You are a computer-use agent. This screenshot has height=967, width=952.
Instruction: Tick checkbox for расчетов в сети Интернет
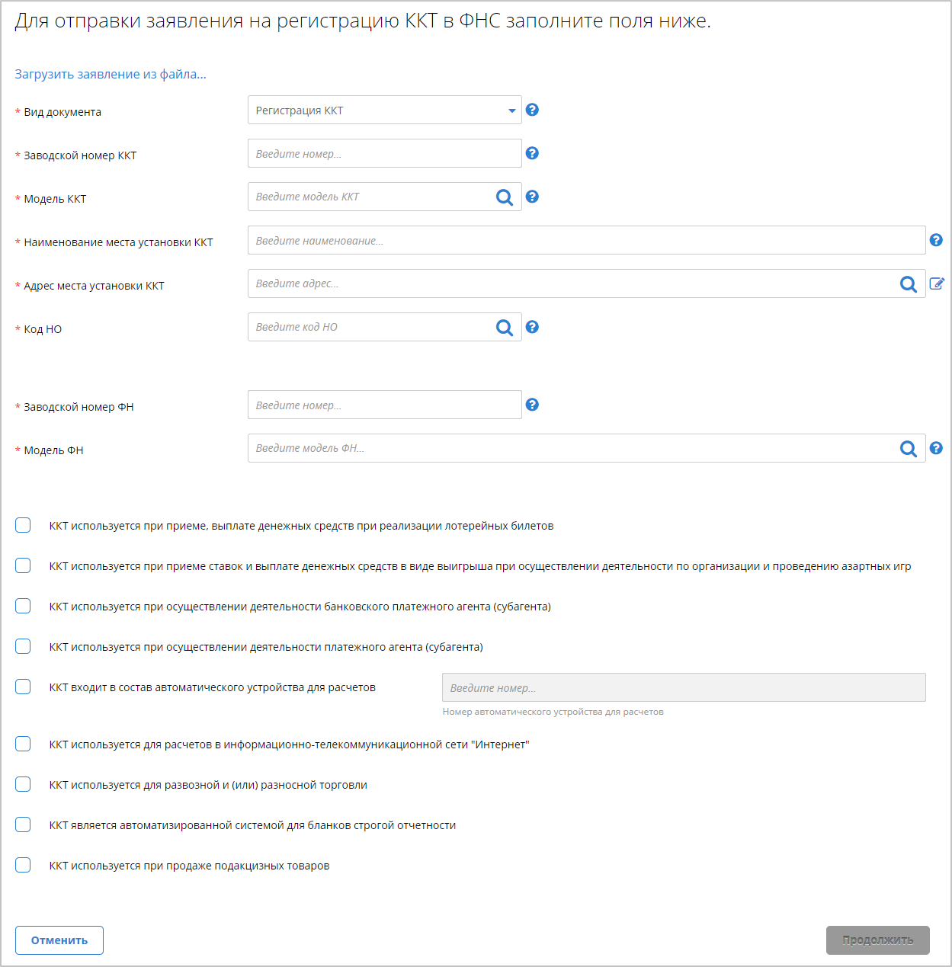[23, 744]
